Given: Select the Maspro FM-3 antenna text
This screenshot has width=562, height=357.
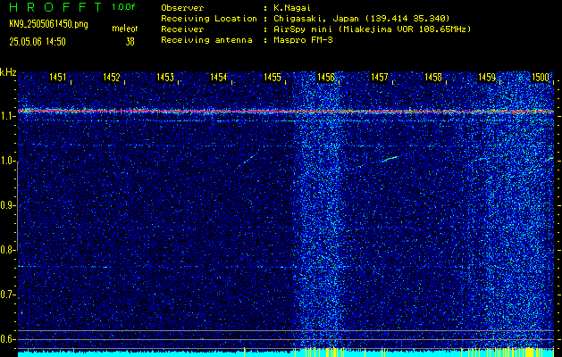Looking at the screenshot, I should [304, 40].
